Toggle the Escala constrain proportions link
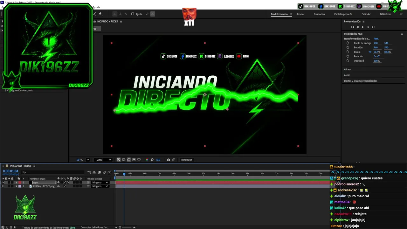The height and width of the screenshot is (229, 407). point(370,52)
